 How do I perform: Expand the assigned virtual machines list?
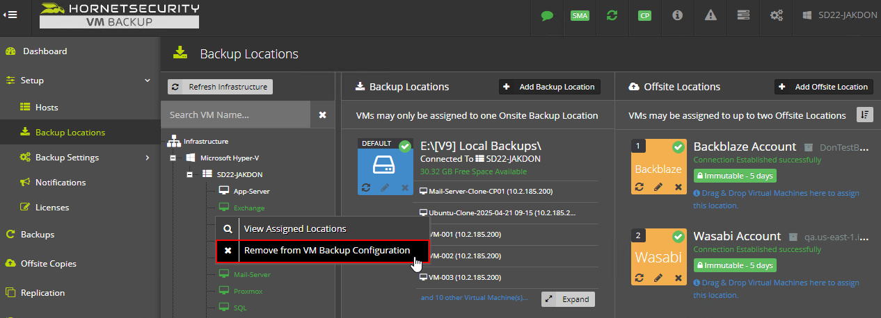(569, 299)
